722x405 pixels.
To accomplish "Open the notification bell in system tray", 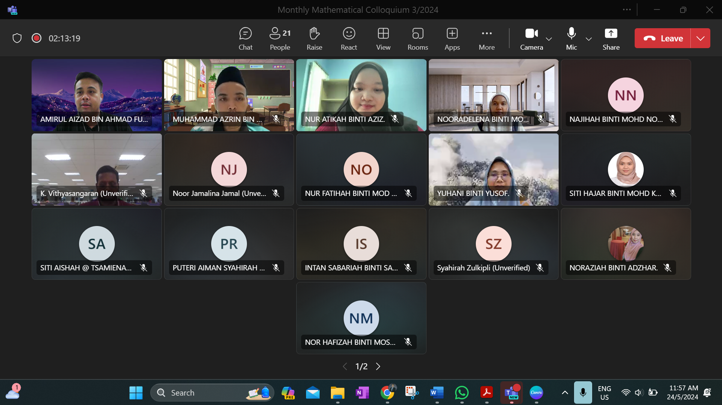I will pyautogui.click(x=707, y=393).
